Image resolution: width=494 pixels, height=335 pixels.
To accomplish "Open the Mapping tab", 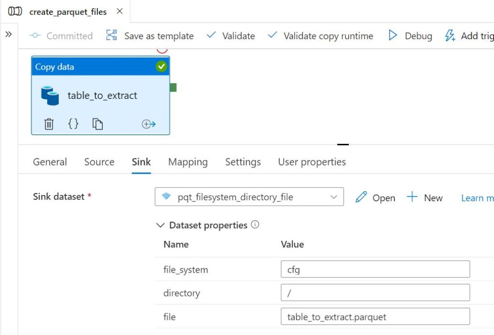I will (x=188, y=162).
